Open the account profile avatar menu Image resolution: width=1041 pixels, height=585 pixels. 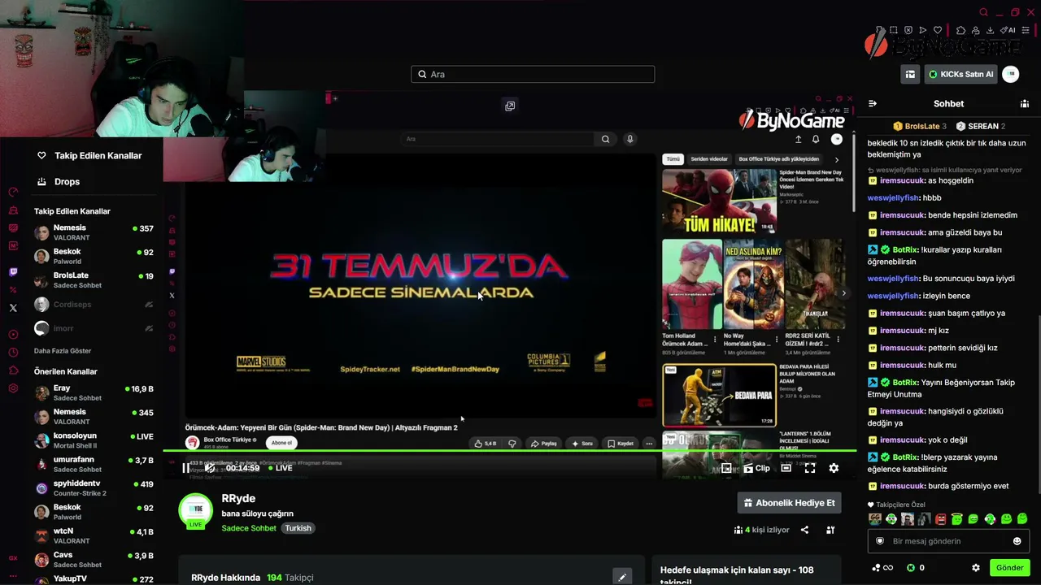(x=1011, y=74)
